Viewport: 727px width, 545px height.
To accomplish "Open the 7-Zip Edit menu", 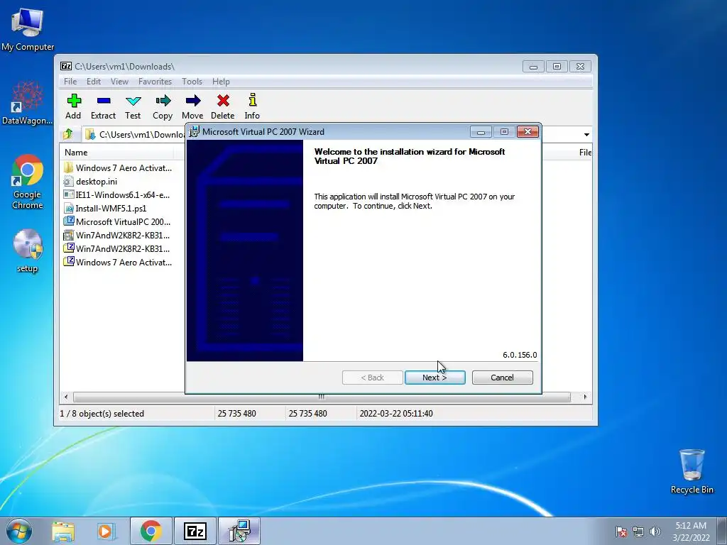I will (94, 82).
